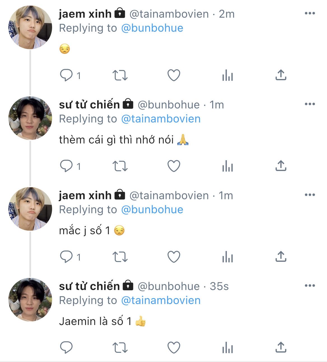Open more menu on 'thèm cái gì' tweet
Viewport: 327px width, 362px height.
tap(310, 104)
